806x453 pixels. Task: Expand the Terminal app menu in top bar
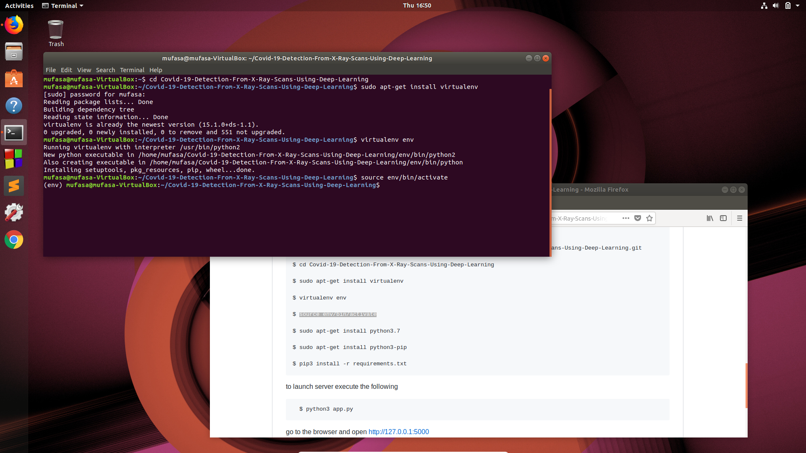point(63,5)
